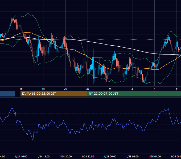Click the NY 22:00-07:00 JST session bar
The width and height of the screenshot is (181, 159).
point(134,94)
